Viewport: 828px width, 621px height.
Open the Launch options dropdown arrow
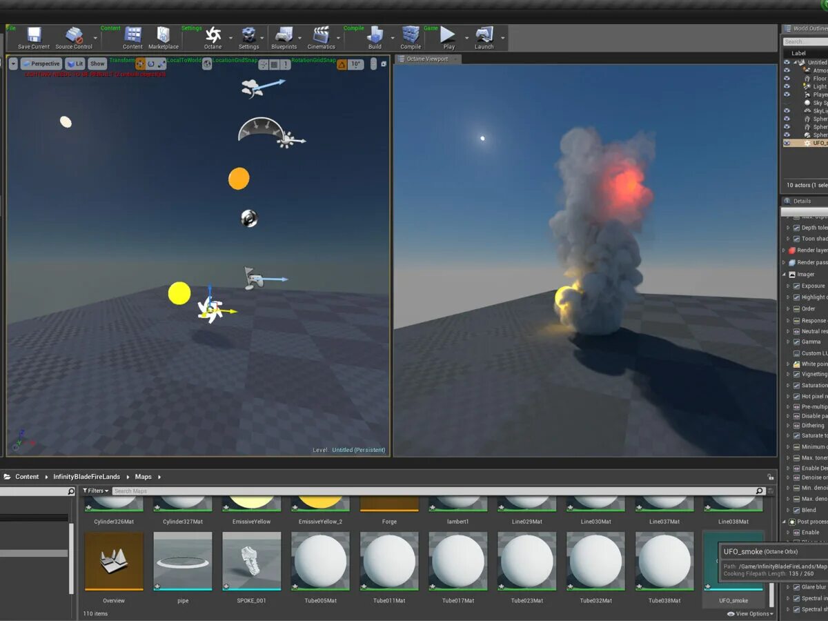click(x=502, y=38)
